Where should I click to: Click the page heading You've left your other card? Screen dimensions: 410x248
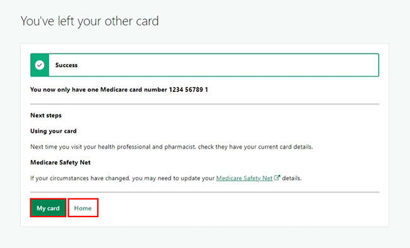[90, 21]
